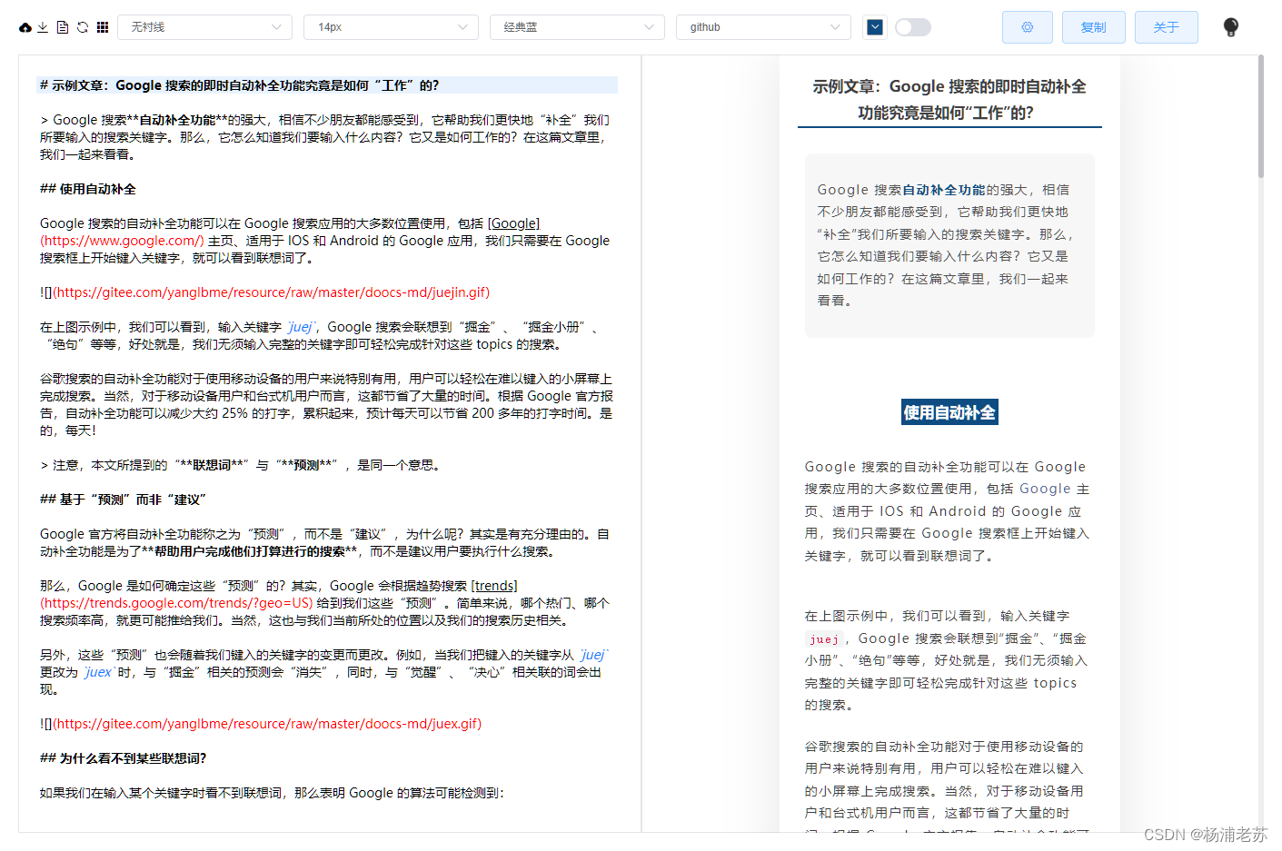Open the 经典蓝 theme dropdown

pyautogui.click(x=577, y=27)
